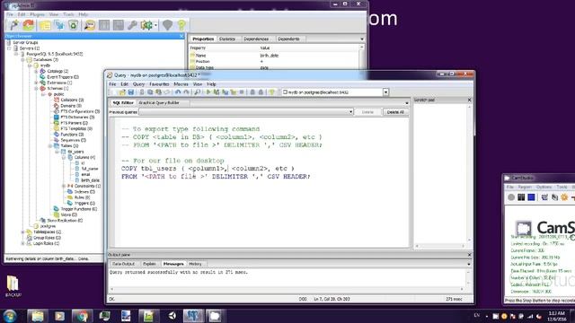This screenshot has width=575, height=323.
Task: Expand the Constraints node under tbl_users
Action: (x=64, y=186)
